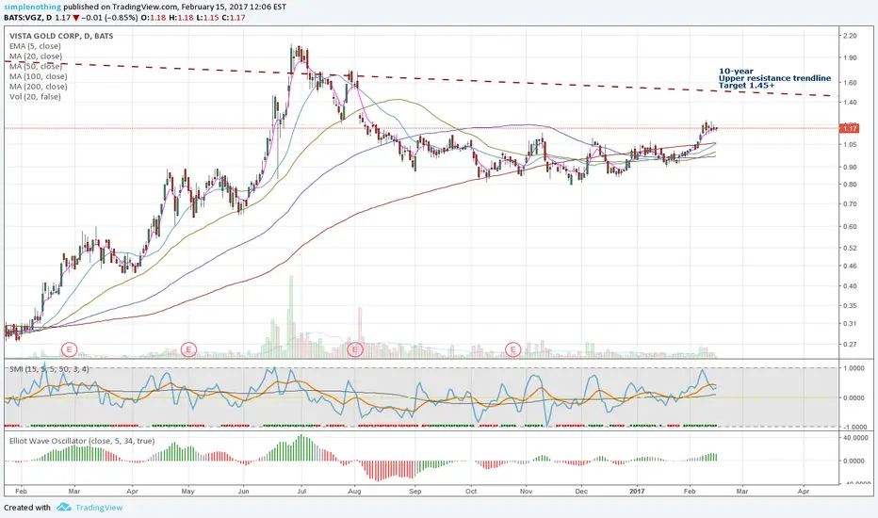Click the 0.0000 label in SMI pane

[x=854, y=397]
